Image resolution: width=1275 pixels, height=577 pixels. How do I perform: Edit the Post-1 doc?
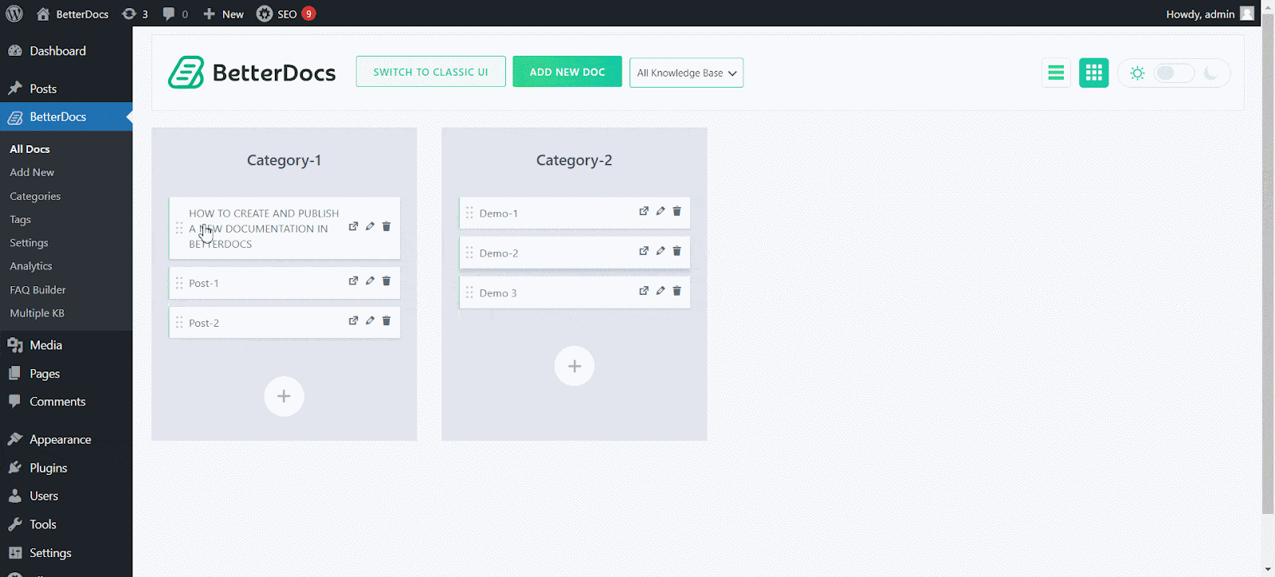coord(370,281)
